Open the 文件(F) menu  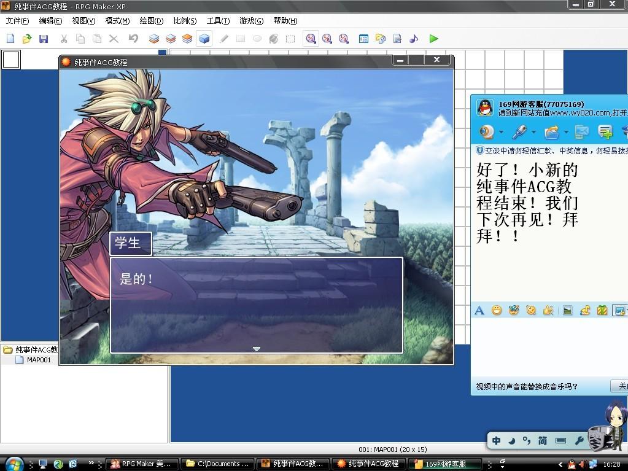coord(17,21)
